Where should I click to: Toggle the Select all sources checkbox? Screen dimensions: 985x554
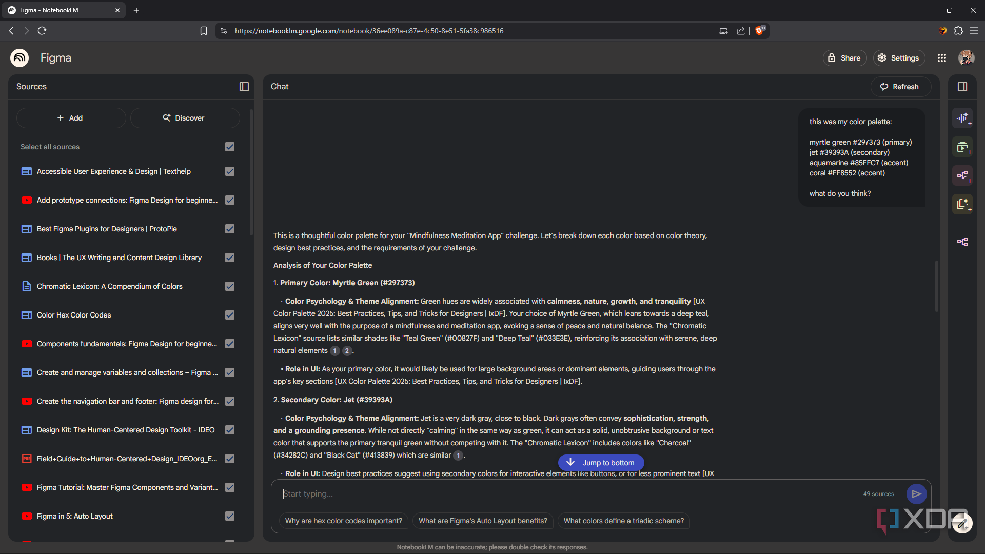coord(230,147)
